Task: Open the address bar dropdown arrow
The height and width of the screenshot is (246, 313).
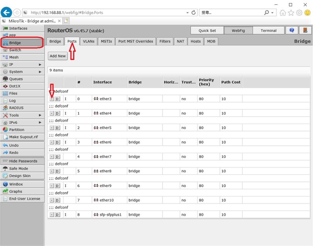Action: point(187,13)
